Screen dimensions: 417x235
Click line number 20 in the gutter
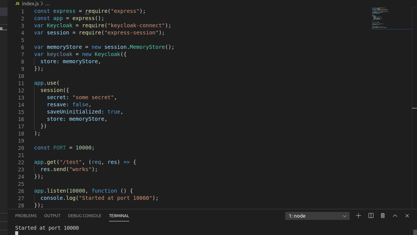coord(21,148)
